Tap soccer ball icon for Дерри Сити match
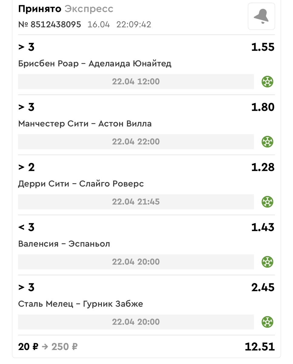The width and height of the screenshot is (293, 364). click(268, 202)
